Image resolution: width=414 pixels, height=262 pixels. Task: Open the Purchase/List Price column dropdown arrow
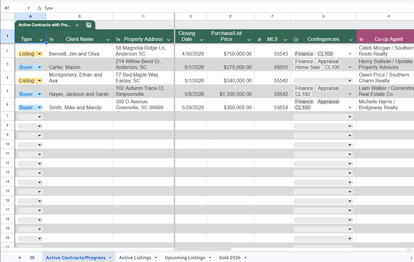coord(249,40)
